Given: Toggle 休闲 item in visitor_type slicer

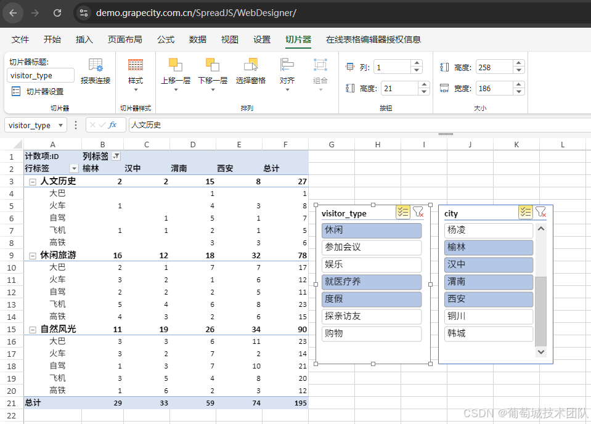Looking at the screenshot, I should 372,230.
